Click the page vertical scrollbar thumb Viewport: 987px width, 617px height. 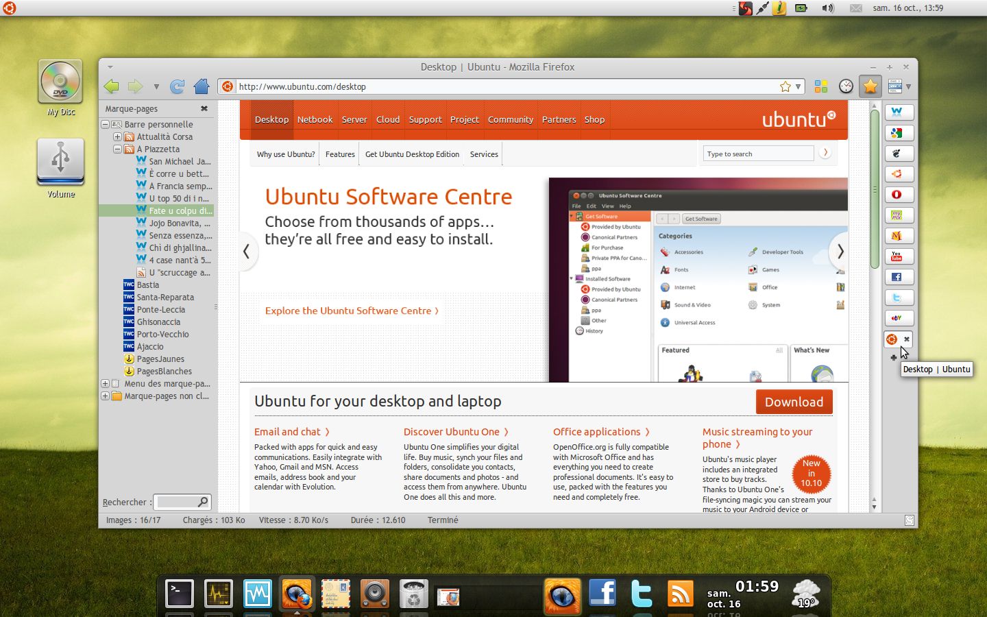875,189
